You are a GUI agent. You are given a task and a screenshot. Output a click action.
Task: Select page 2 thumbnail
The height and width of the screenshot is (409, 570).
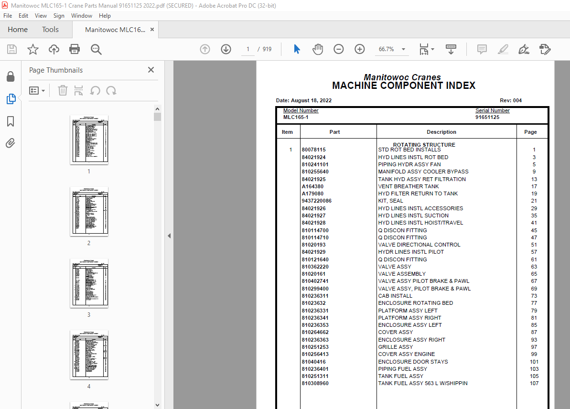point(89,212)
